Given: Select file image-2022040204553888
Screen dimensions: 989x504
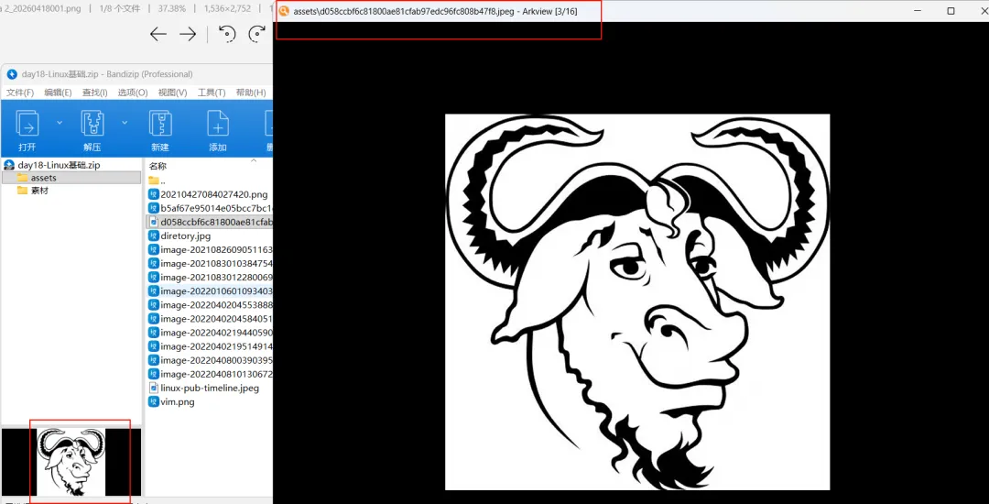Looking at the screenshot, I should pyautogui.click(x=216, y=304).
